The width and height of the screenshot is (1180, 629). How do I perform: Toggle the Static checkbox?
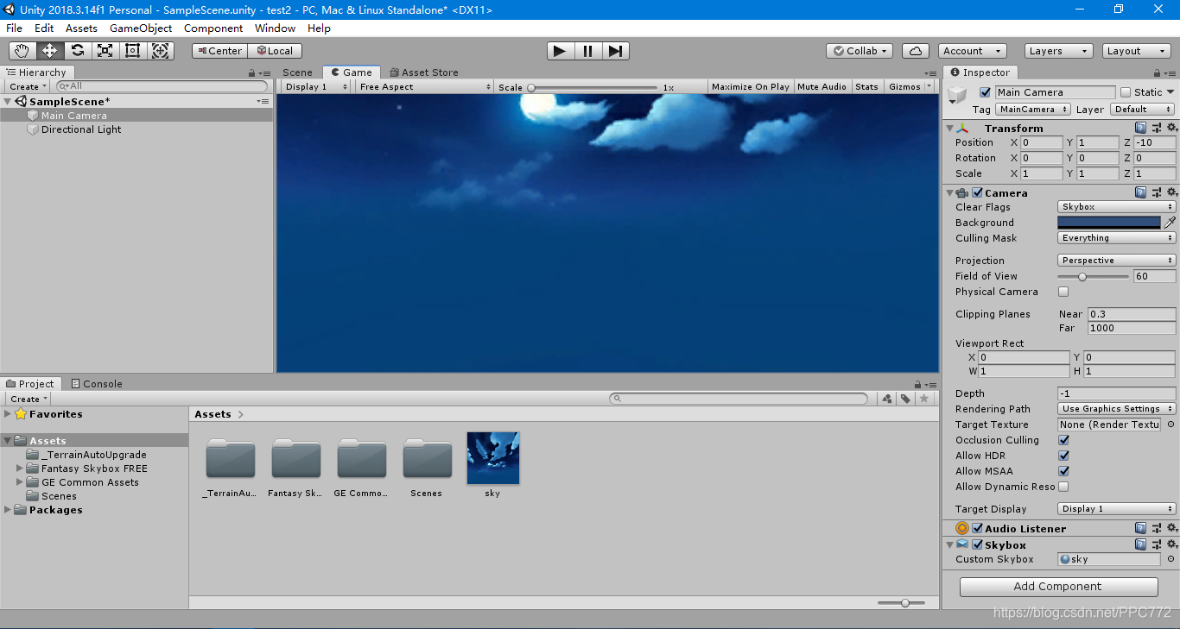click(1125, 92)
